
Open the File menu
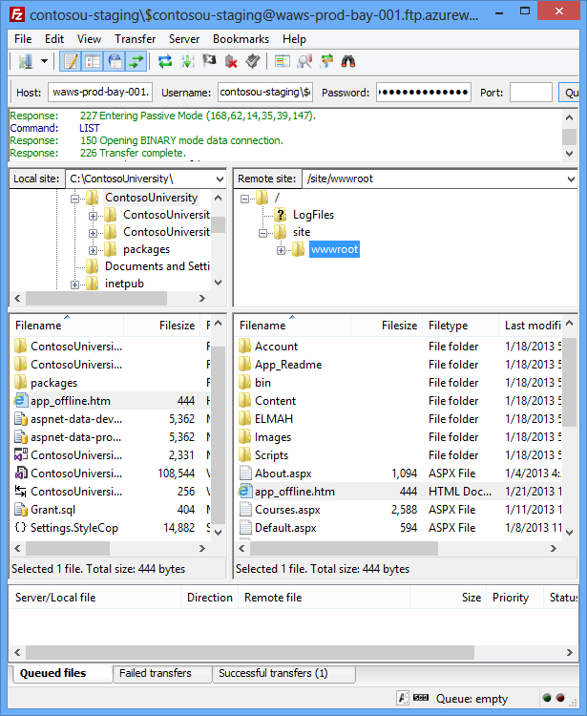pyautogui.click(x=23, y=39)
